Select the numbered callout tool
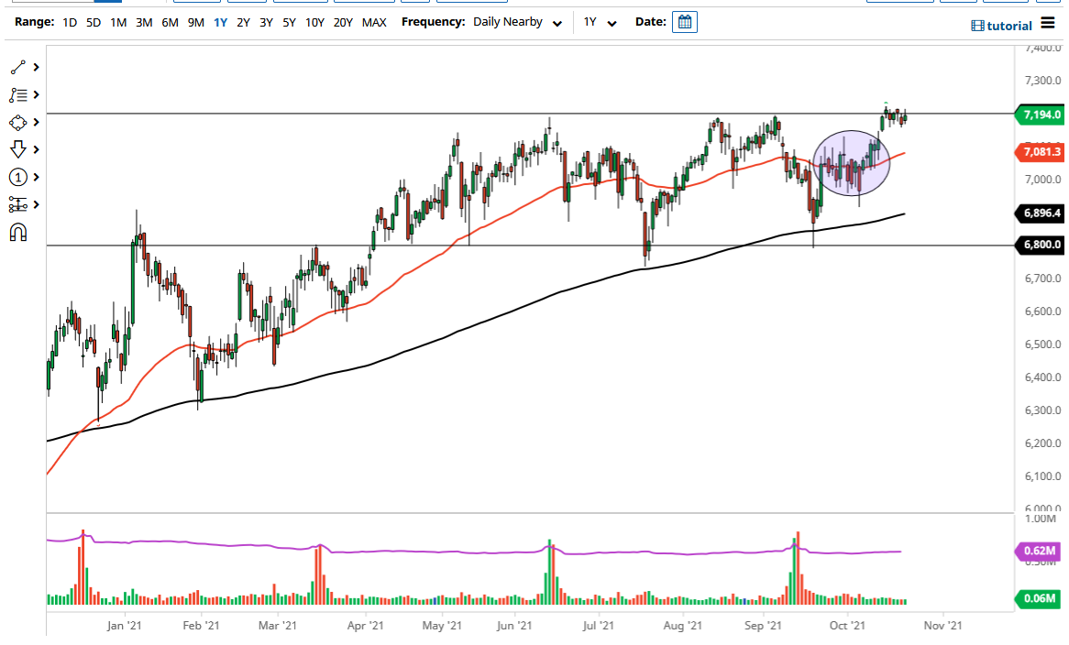 point(18,177)
